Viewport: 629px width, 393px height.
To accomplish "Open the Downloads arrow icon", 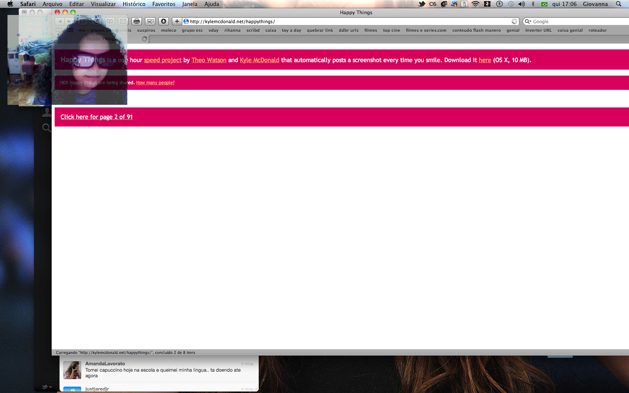I will 164,21.
